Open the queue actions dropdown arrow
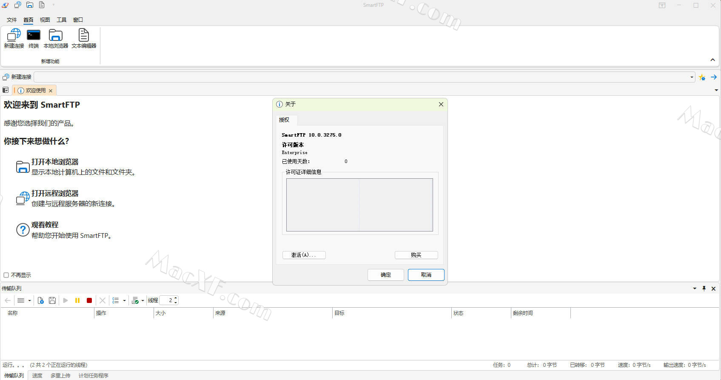This screenshot has height=380, width=721. [142, 300]
